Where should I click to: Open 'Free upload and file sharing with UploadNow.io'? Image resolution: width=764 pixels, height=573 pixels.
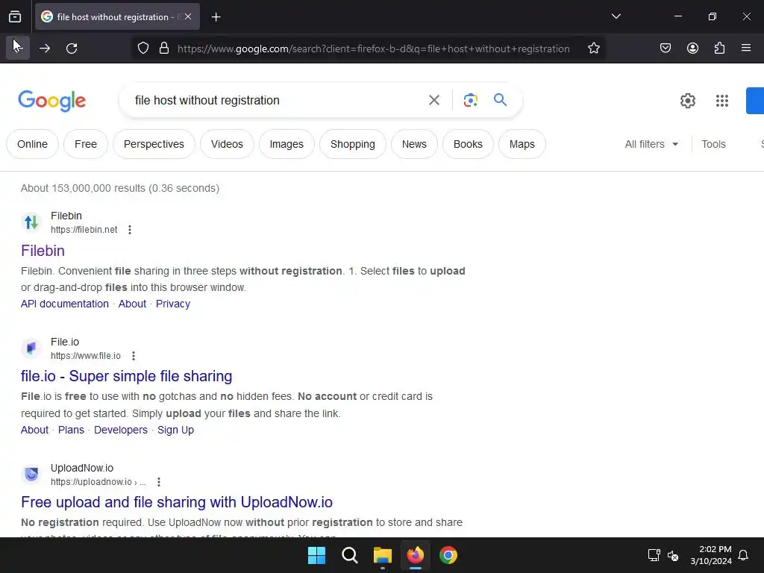[x=177, y=502]
